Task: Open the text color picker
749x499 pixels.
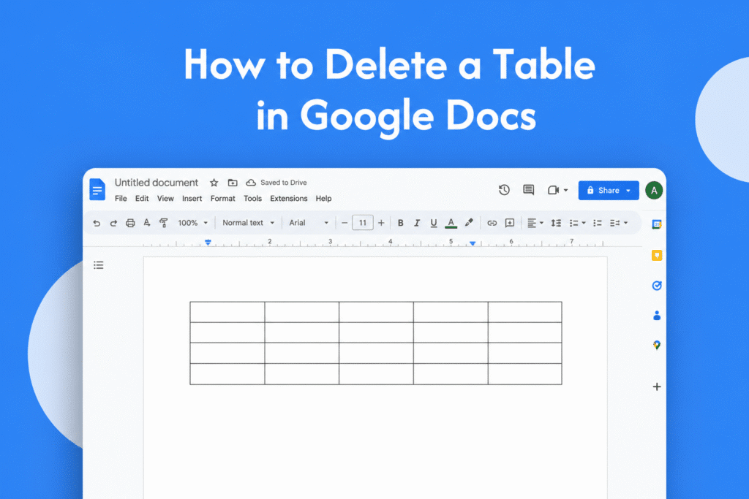Action: (451, 224)
